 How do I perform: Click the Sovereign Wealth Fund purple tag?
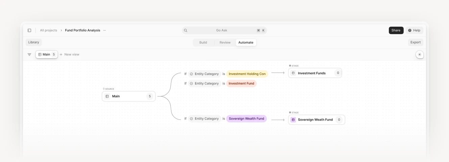coord(246,118)
